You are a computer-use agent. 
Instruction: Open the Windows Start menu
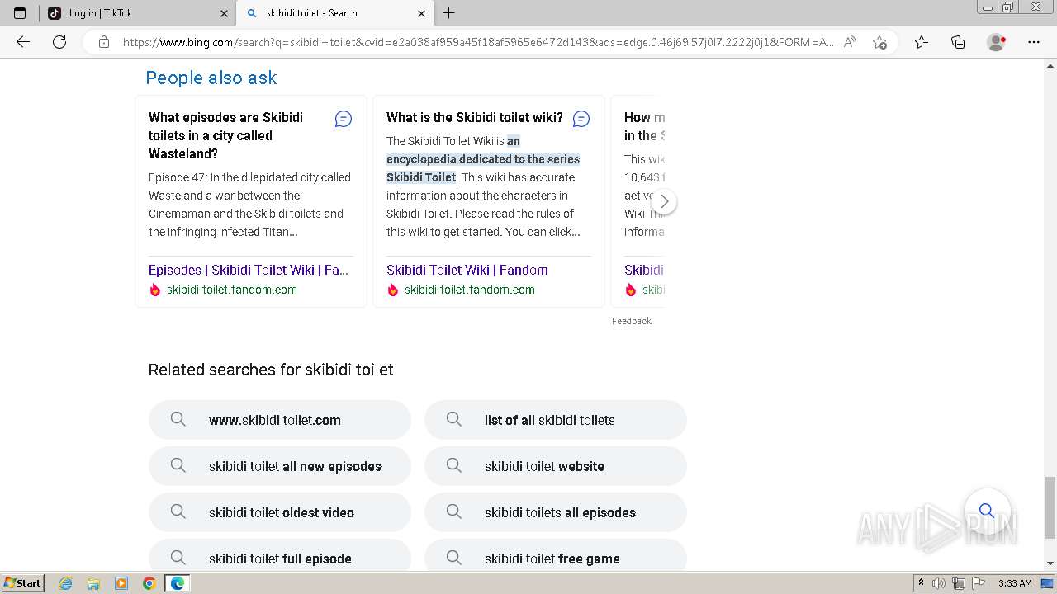pos(22,583)
